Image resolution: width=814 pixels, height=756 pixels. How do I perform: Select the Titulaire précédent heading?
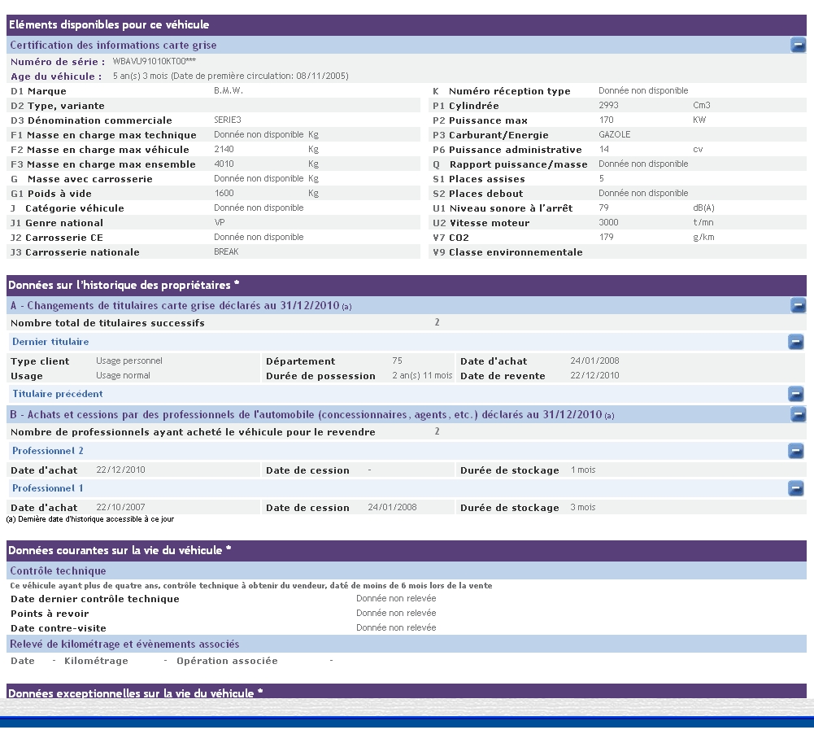(58, 394)
